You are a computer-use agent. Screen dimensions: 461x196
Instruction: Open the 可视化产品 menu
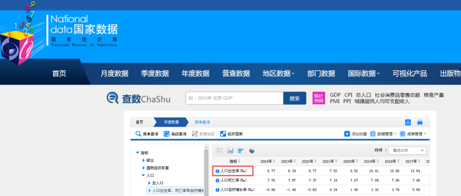pos(409,73)
